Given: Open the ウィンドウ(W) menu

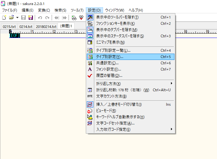Looking at the screenshot, I should coord(115,10).
